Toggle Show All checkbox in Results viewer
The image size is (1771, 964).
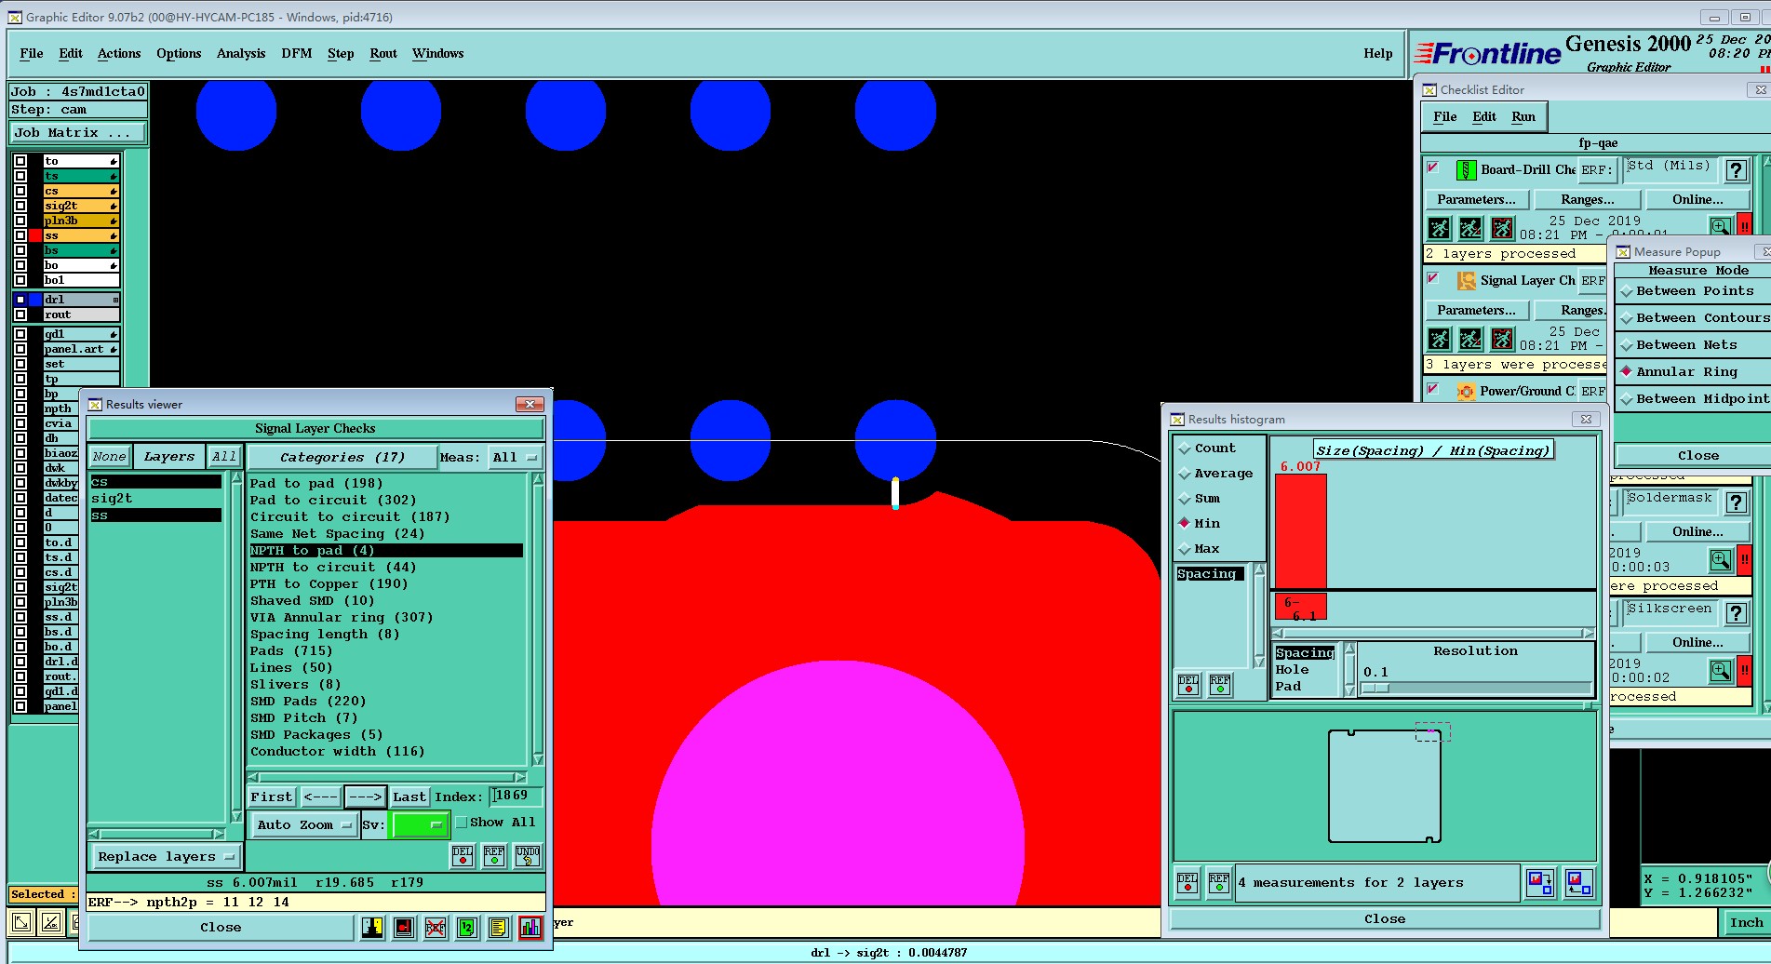click(x=462, y=823)
